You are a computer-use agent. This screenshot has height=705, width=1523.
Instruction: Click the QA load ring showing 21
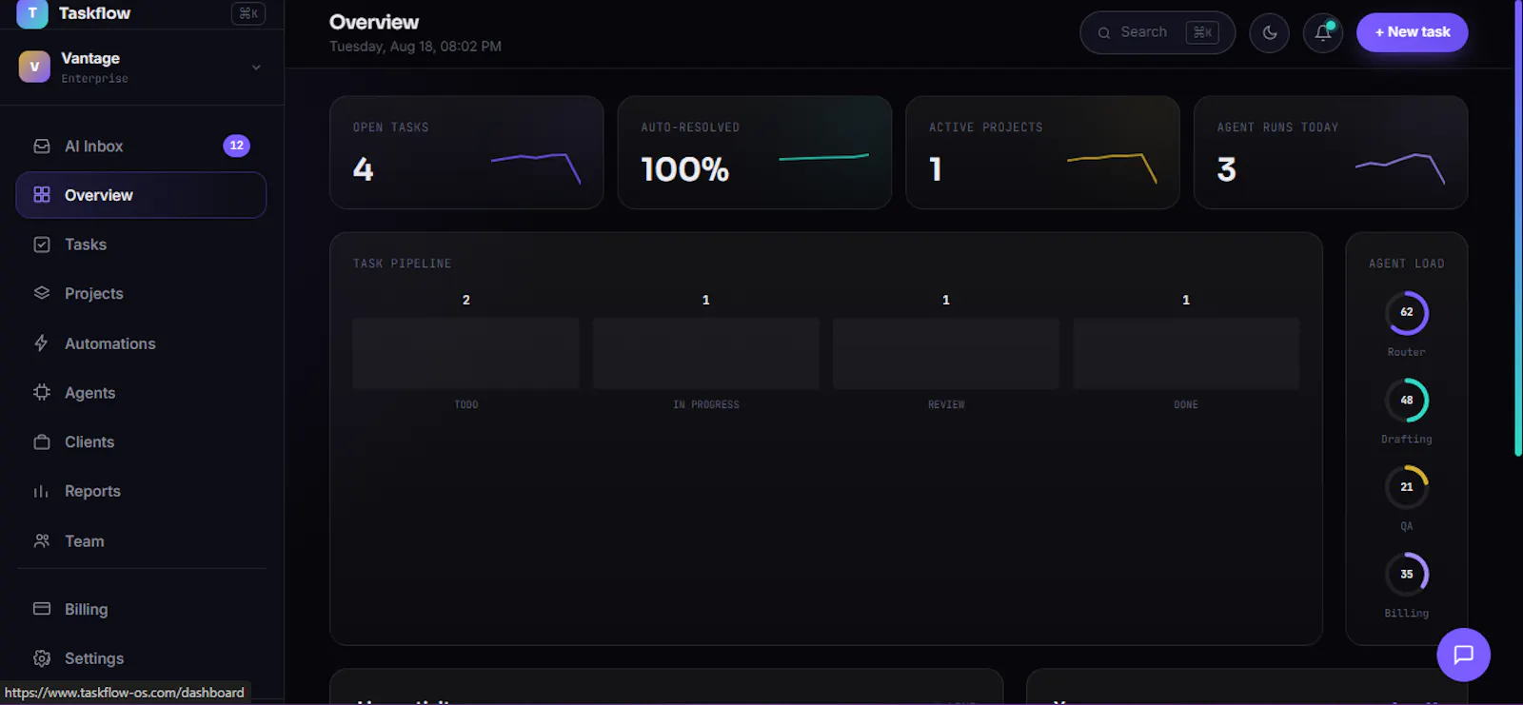pos(1407,487)
